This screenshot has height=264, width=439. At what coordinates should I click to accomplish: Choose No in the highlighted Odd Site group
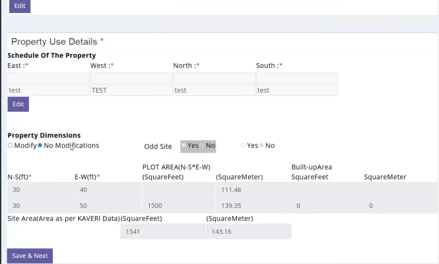click(x=202, y=145)
